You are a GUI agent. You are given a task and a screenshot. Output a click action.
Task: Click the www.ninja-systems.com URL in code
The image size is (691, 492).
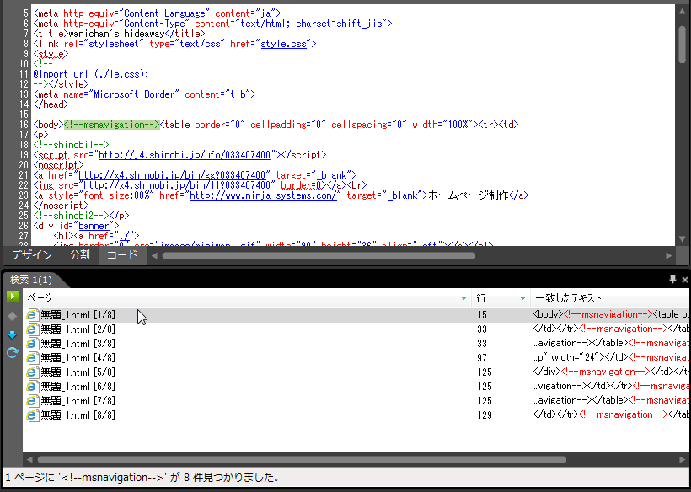click(263, 195)
